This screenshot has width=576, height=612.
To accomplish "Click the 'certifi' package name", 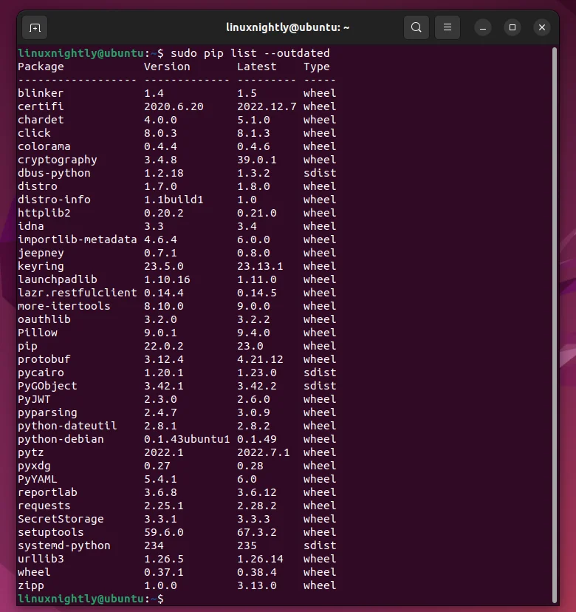I will 41,106.
